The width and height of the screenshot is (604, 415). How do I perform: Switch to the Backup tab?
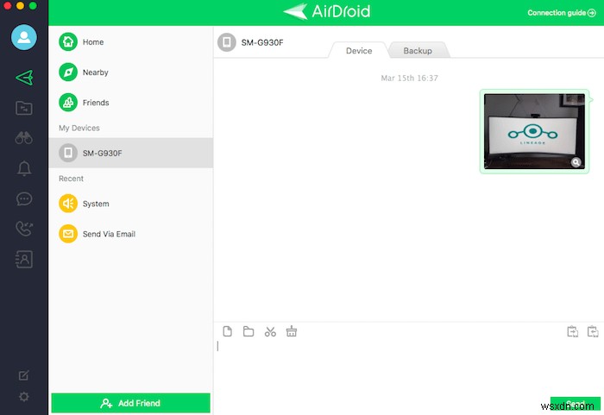418,51
